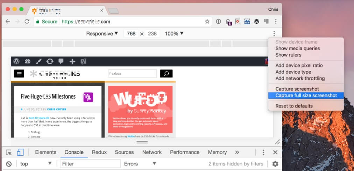Go back using the browser back arrow
This screenshot has width=354, height=171.
tap(8, 21)
